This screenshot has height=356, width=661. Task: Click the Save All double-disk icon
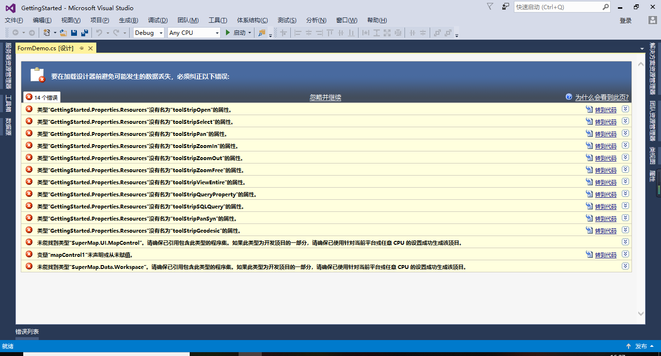pyautogui.click(x=85, y=33)
